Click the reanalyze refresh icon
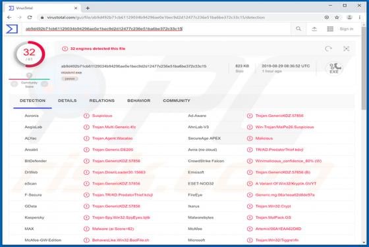This screenshot has height=247, width=369. point(328,49)
